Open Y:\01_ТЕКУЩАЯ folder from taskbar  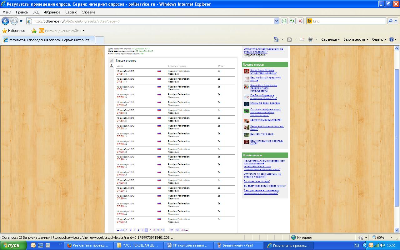pos(139,245)
